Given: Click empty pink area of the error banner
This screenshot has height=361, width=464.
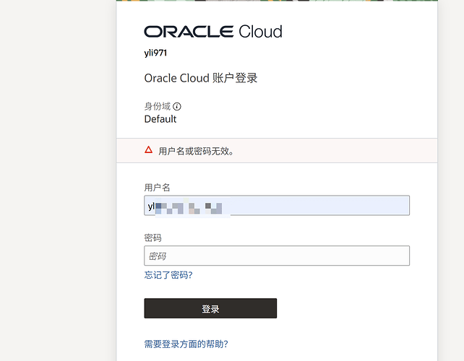Looking at the screenshot, I should point(347,150).
